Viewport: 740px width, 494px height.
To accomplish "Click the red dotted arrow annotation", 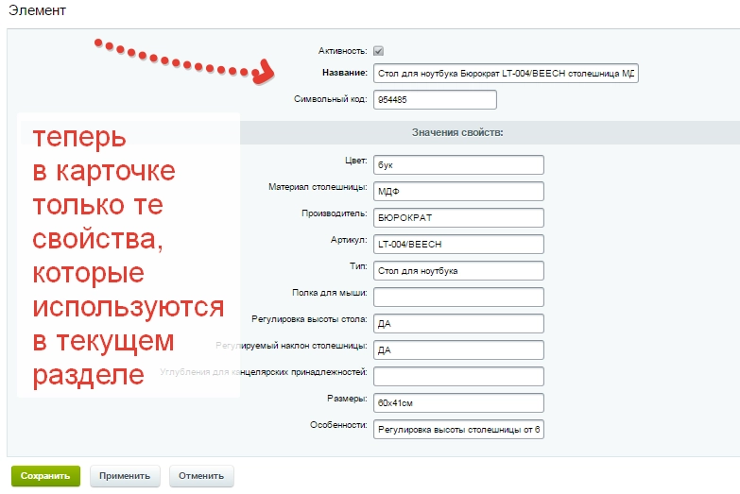I will (184, 61).
